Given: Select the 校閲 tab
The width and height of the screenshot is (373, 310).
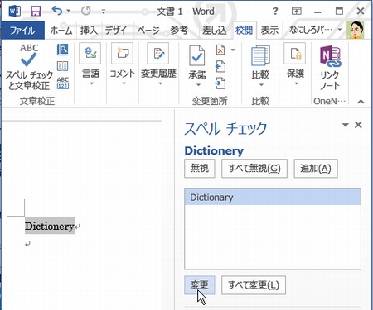Looking at the screenshot, I should (244, 31).
